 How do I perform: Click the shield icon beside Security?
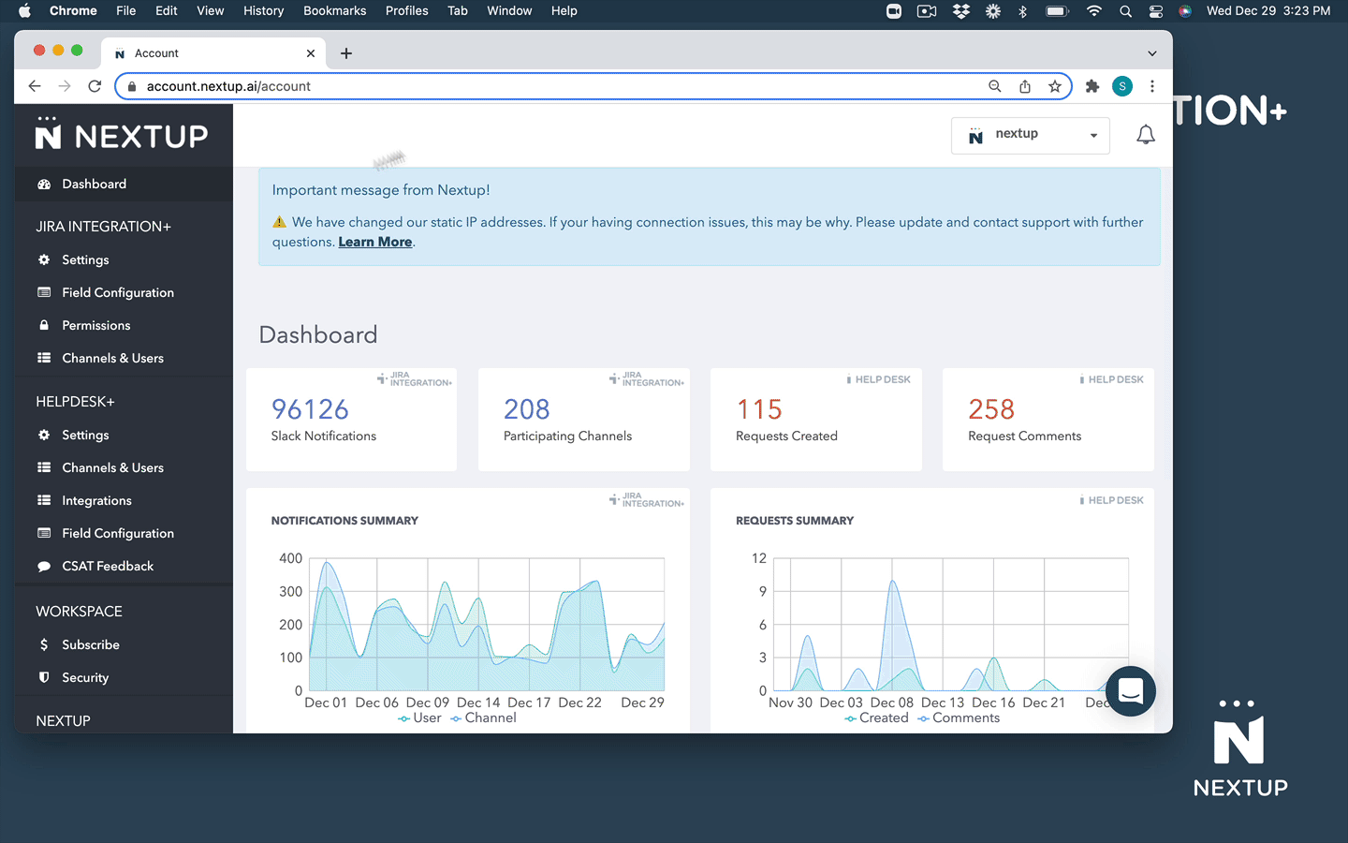point(44,677)
